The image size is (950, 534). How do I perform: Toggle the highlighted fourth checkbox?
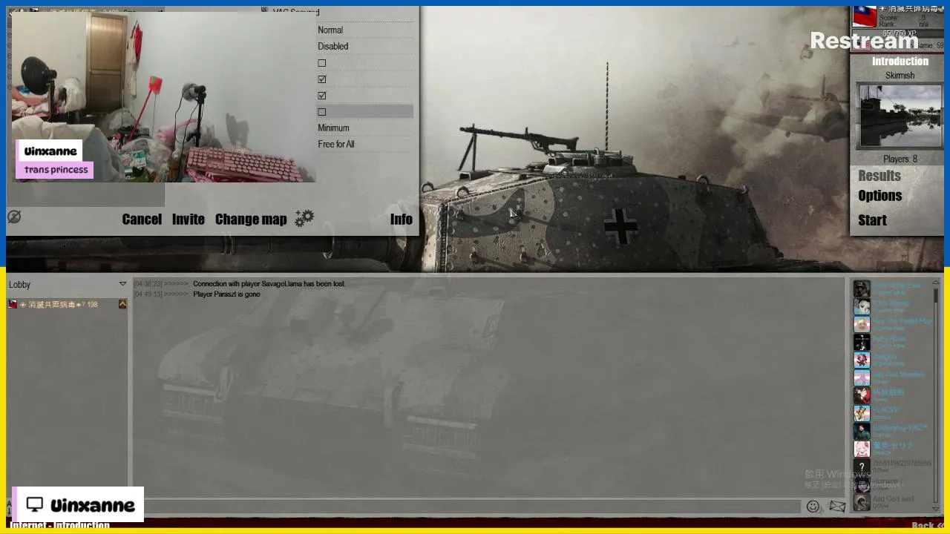pos(321,112)
